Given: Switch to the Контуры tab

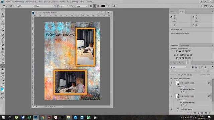Looking at the screenshot, I should pyautogui.click(x=174, y=63).
